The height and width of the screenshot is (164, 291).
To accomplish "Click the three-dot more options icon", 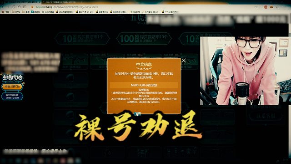I will 282,7.
